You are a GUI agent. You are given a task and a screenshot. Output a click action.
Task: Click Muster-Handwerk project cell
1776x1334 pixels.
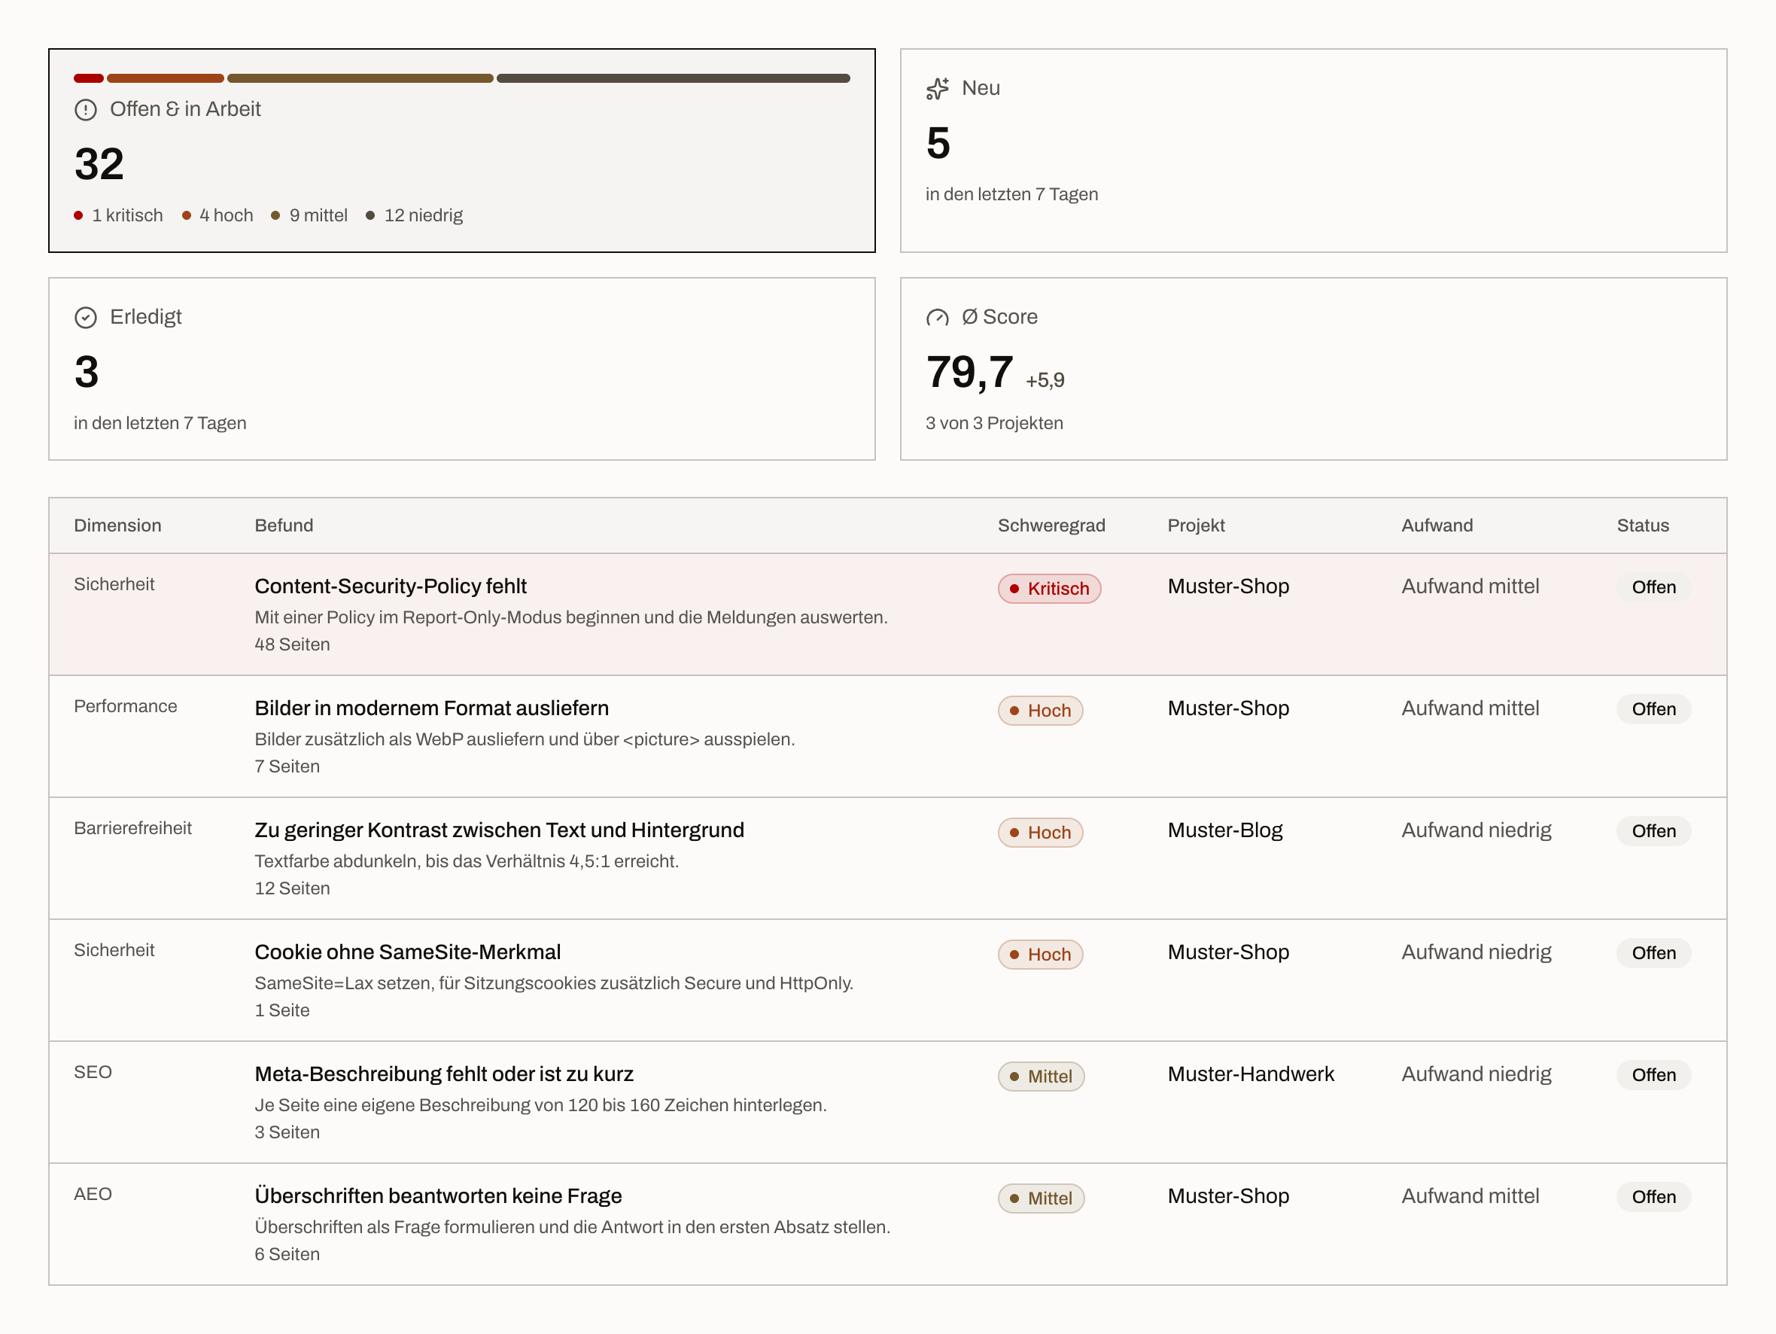1250,1074
